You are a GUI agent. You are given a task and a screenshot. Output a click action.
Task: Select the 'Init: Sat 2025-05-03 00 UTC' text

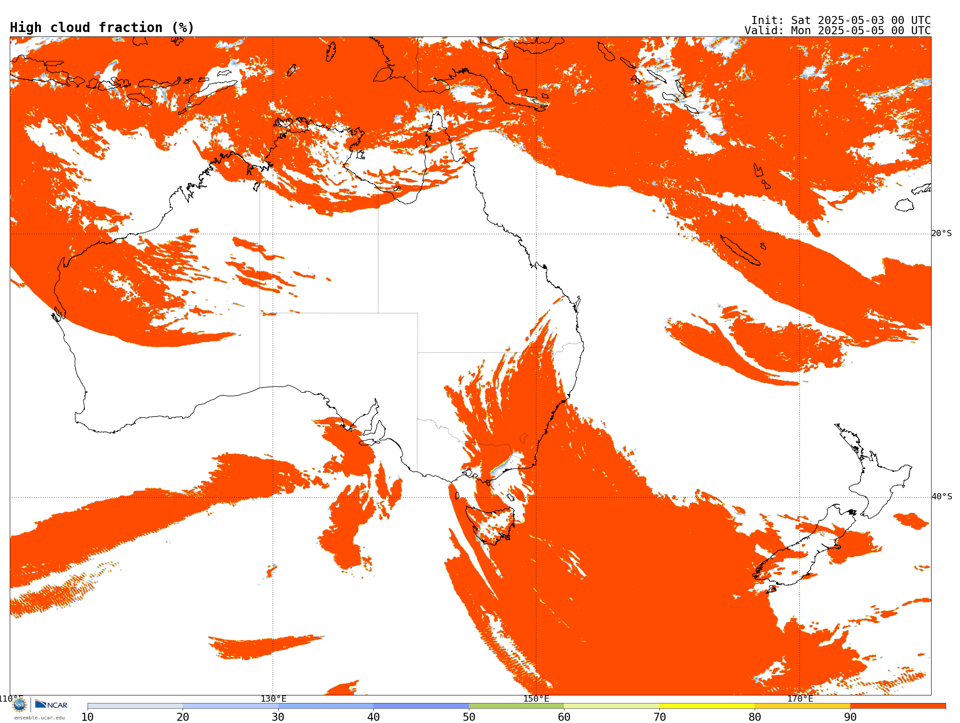point(841,20)
